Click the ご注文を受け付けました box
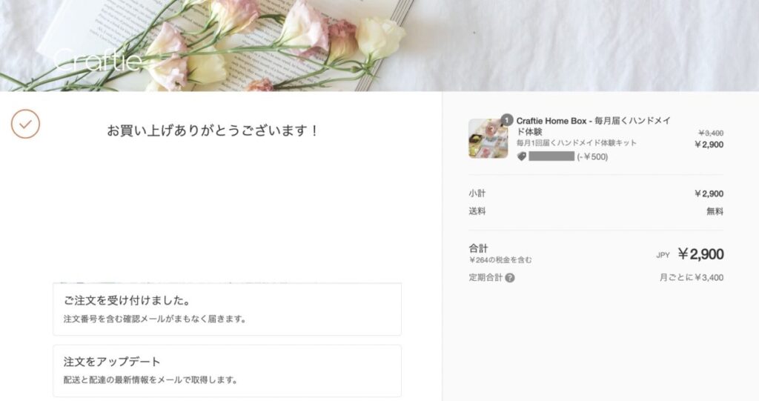 point(227,309)
